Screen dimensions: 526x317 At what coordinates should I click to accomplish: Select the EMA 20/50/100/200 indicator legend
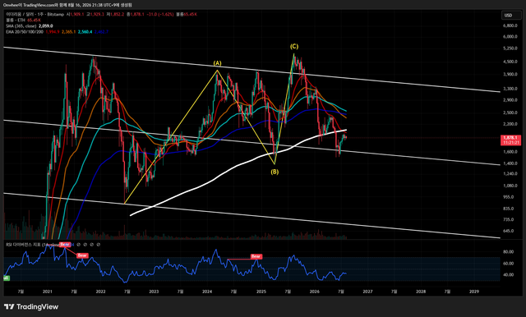click(25, 32)
